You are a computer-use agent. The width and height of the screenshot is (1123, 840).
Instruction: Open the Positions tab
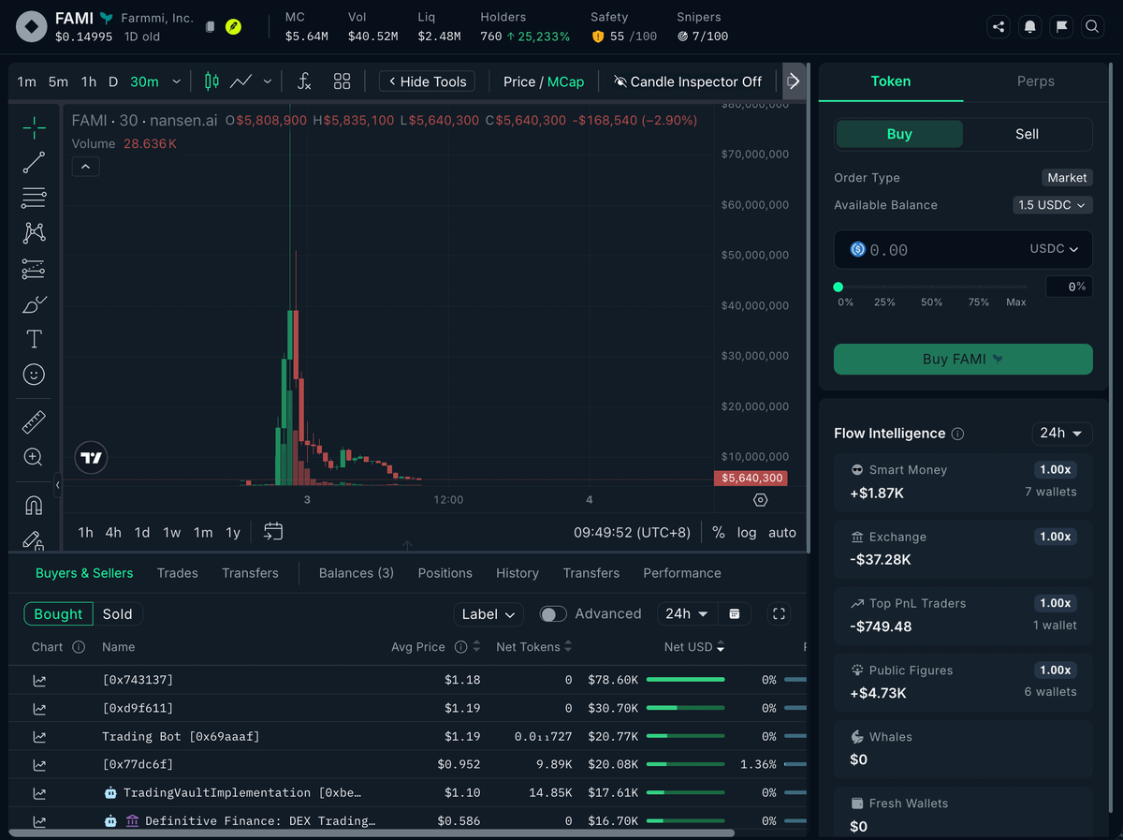pos(445,573)
